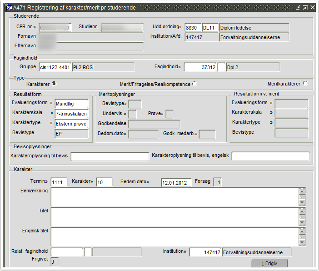
Task: Click the DL11 field
Action: click(210, 28)
